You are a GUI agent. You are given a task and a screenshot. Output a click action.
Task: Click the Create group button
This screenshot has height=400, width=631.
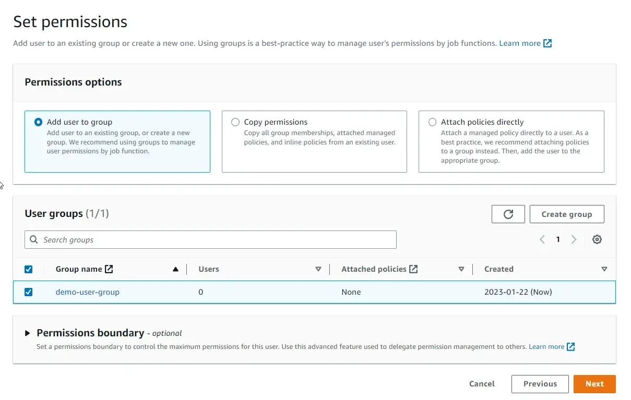point(567,214)
